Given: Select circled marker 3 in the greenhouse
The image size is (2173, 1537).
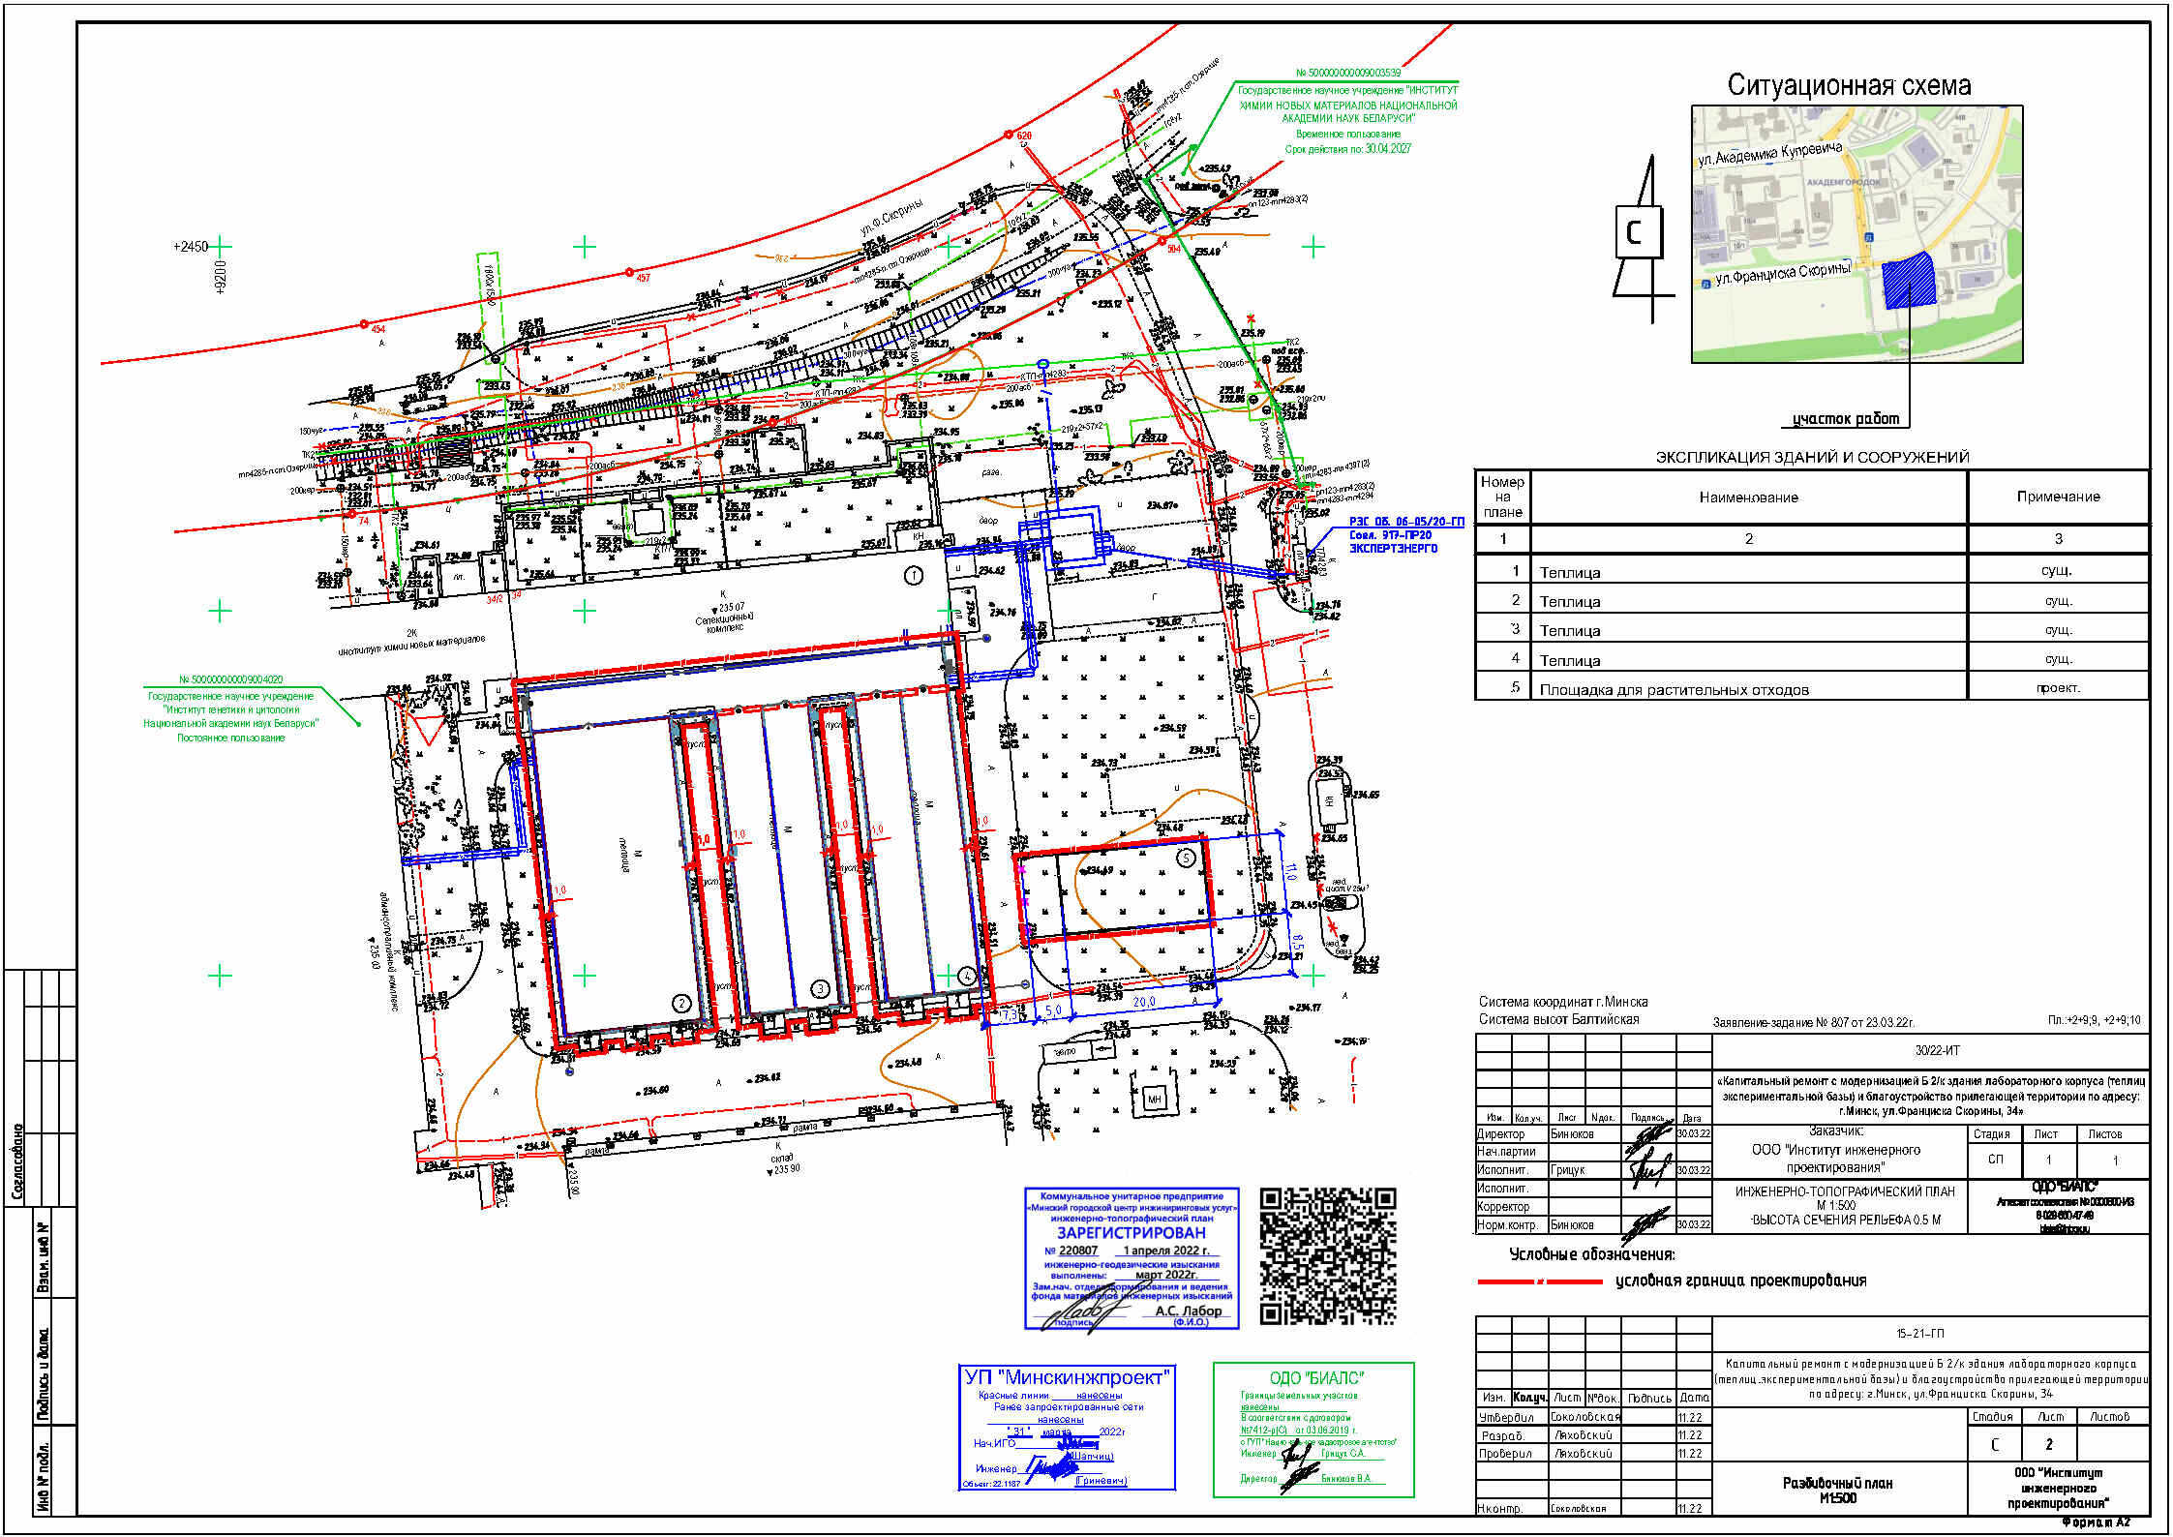Looking at the screenshot, I should tap(821, 988).
